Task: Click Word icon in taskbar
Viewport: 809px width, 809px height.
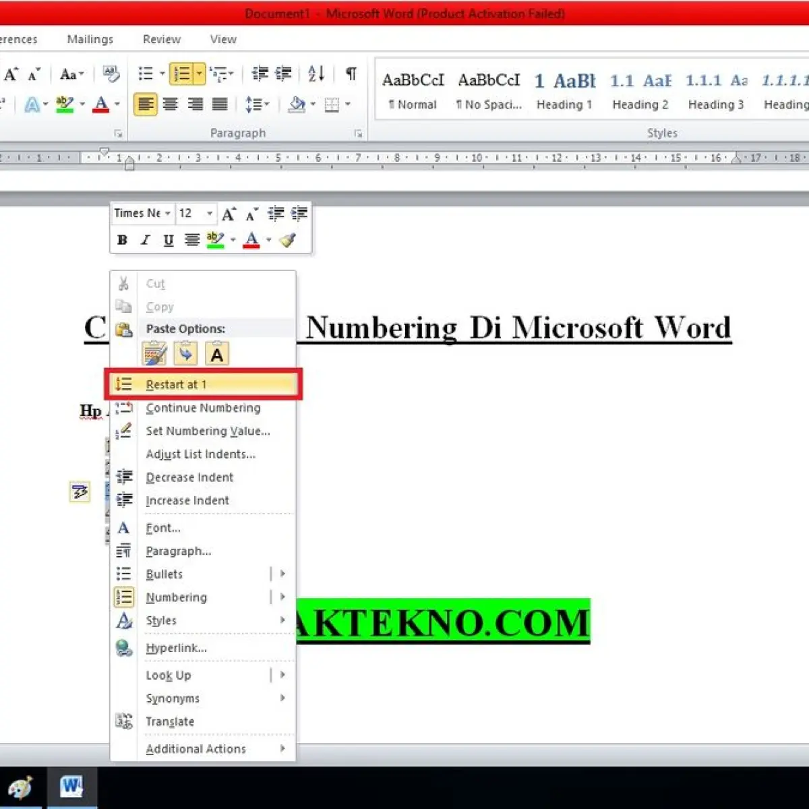Action: 71,787
